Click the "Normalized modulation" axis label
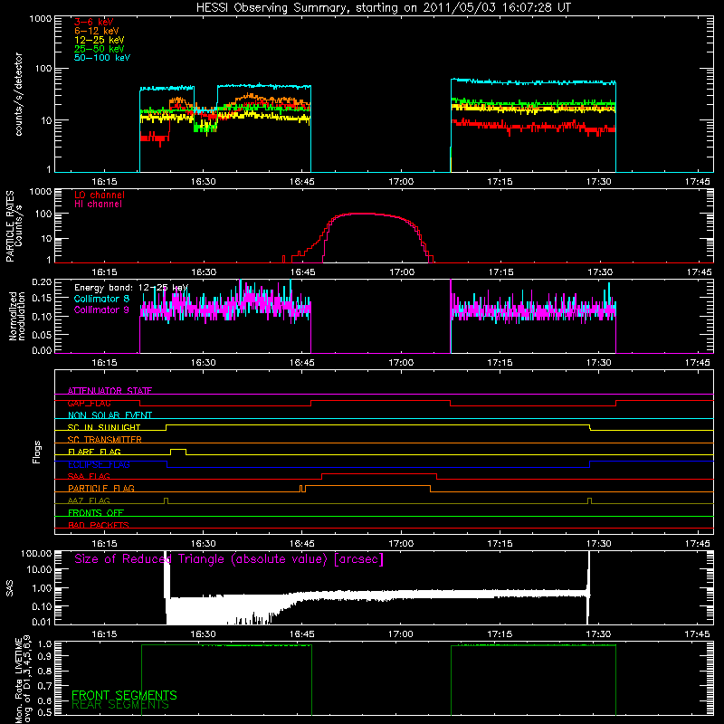The height and width of the screenshot is (724, 724). pyautogui.click(x=16, y=316)
